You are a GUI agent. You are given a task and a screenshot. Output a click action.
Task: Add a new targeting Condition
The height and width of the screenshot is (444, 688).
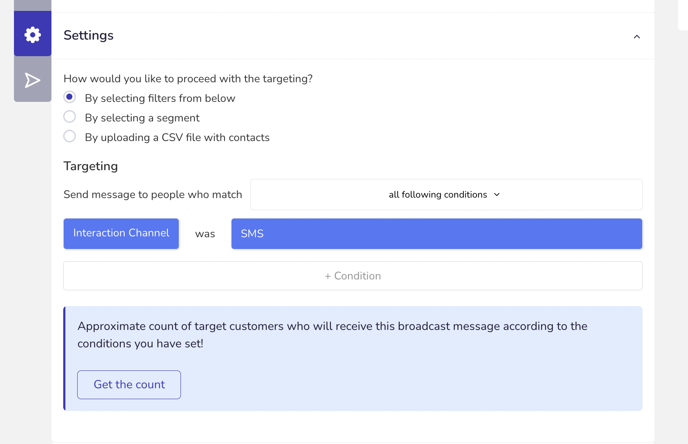point(353,276)
